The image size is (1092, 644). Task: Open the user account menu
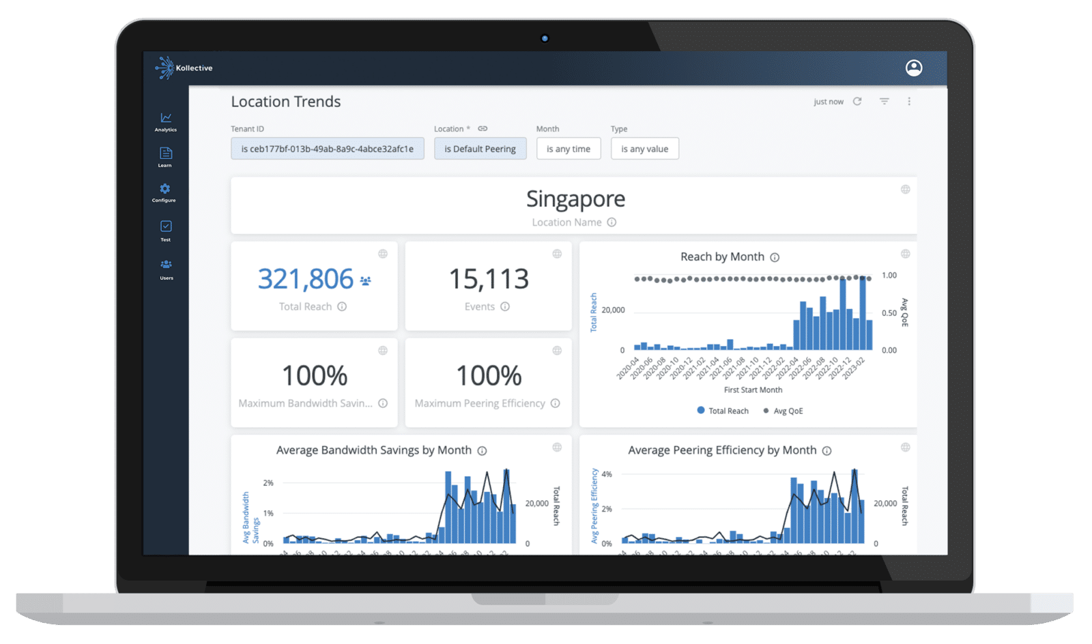[913, 68]
